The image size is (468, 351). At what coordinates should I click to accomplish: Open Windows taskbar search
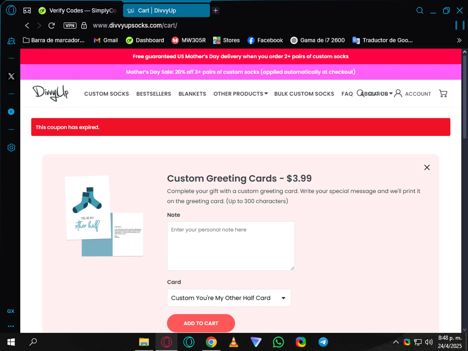pyautogui.click(x=33, y=342)
